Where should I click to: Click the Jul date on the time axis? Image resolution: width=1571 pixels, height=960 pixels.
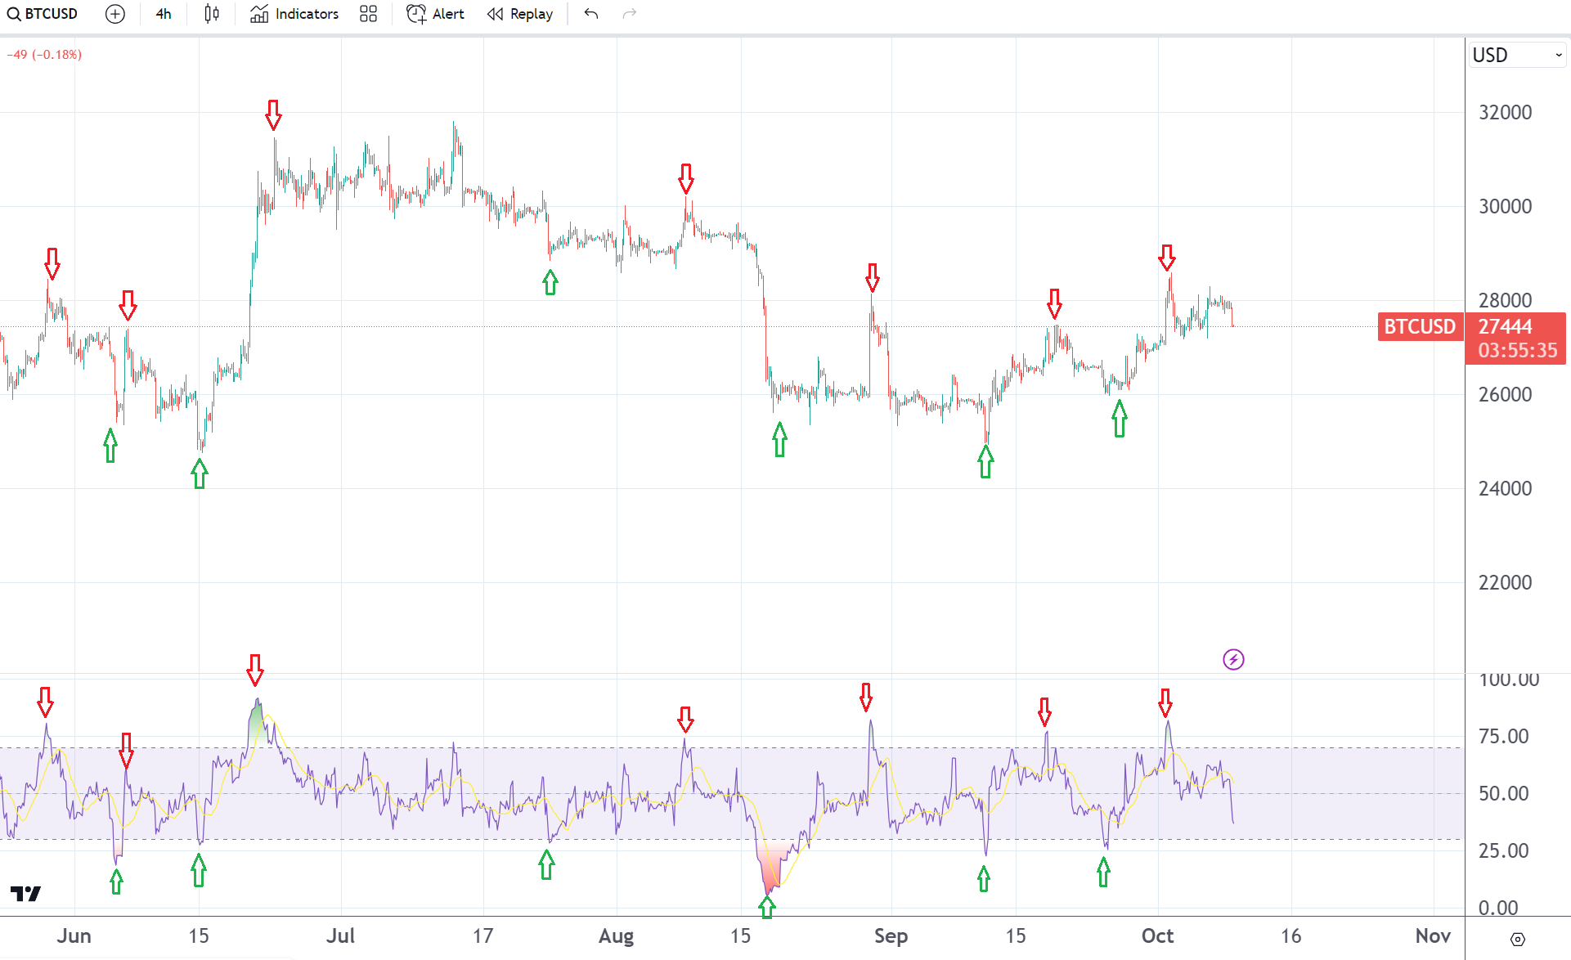tap(340, 936)
